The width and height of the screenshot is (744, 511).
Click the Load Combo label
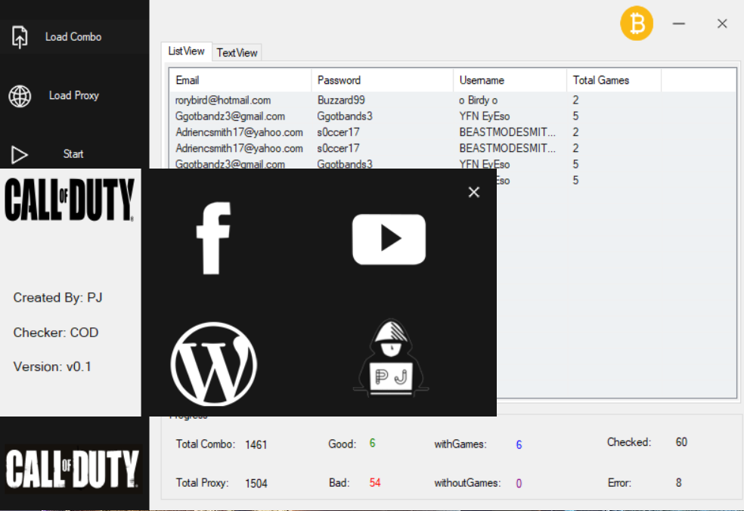73,37
